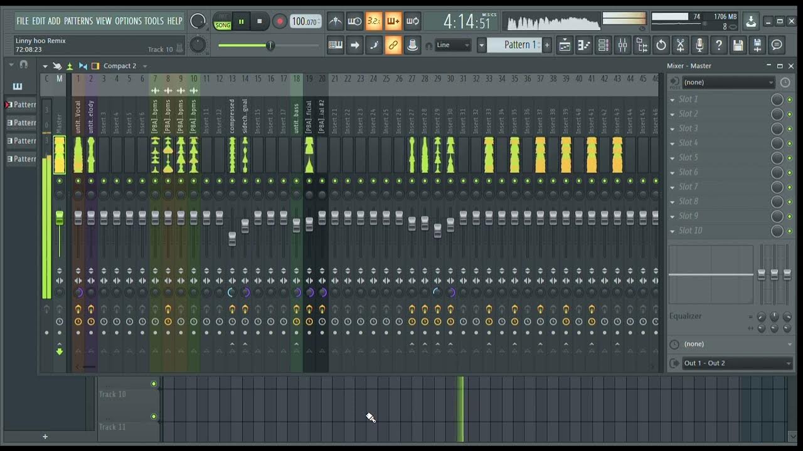Open the editing tools scissors icon
803x451 pixels.
[x=680, y=45]
